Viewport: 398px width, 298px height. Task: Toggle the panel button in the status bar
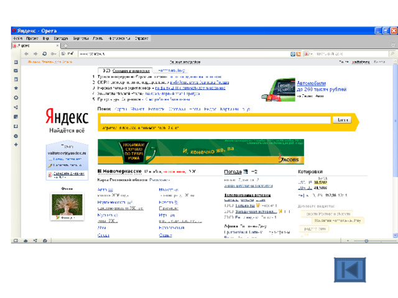(x=16, y=241)
